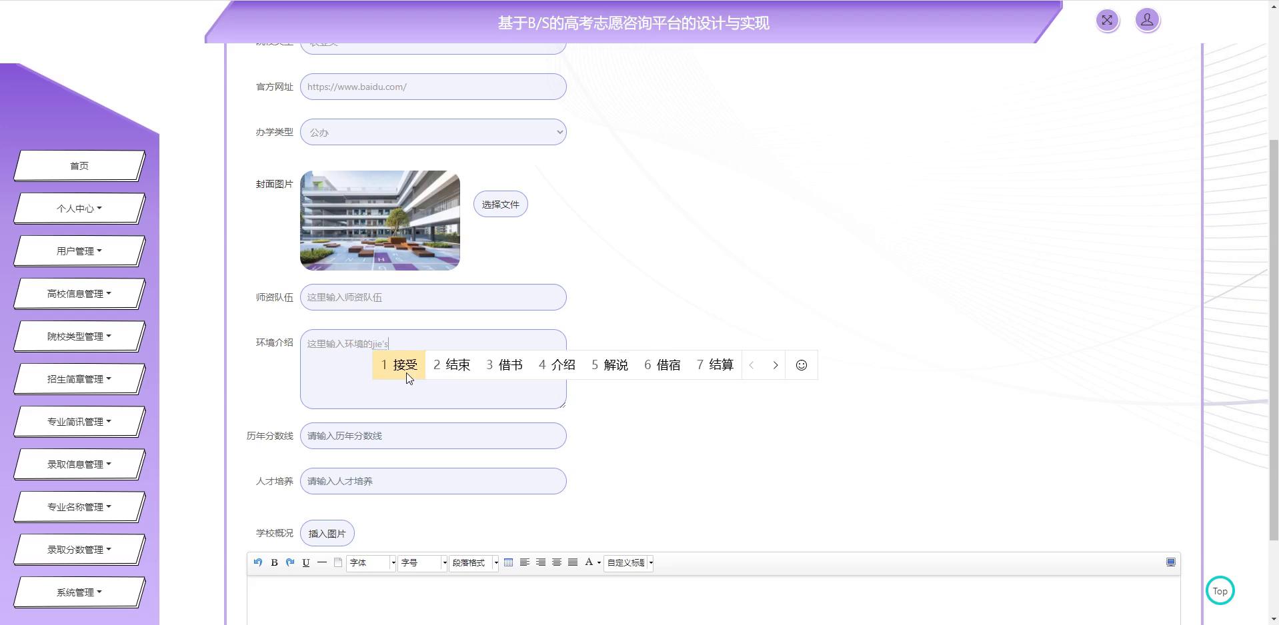This screenshot has height=625, width=1279.
Task: Select IME candidate 7 结算
Action: (715, 365)
